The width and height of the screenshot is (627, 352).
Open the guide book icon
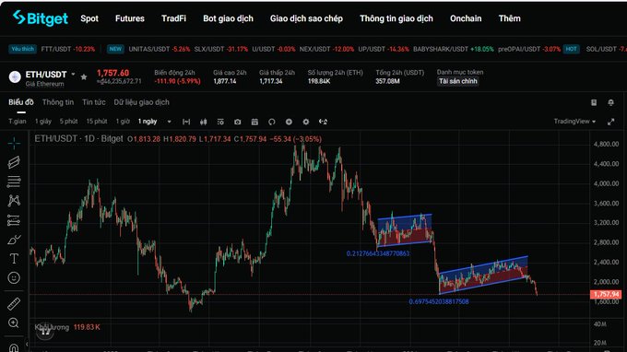pyautogui.click(x=594, y=102)
